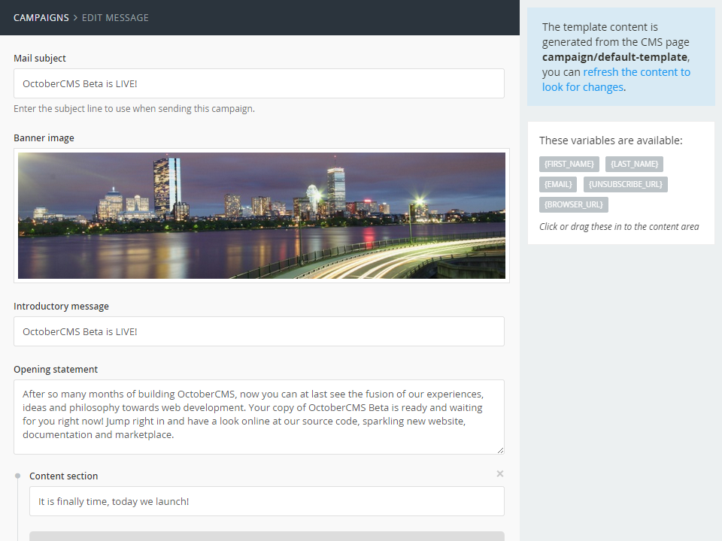Click the campaign/default-template bold text
This screenshot has width=722, height=541.
click(x=614, y=57)
